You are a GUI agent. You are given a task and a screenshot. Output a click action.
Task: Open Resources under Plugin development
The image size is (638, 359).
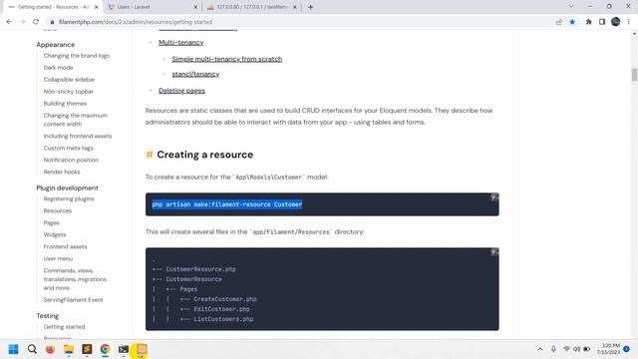click(58, 210)
